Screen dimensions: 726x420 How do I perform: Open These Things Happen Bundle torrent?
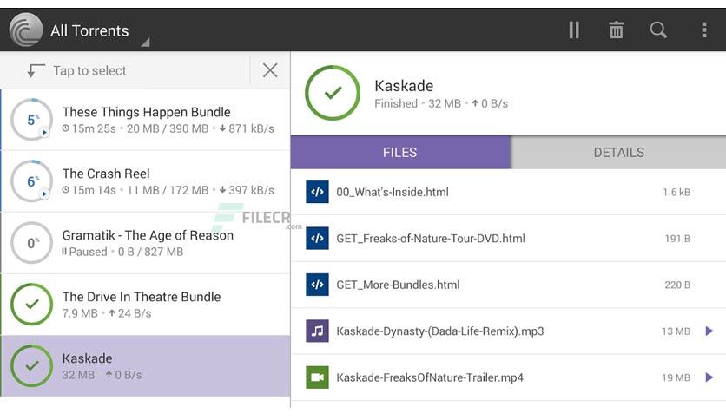coord(145,120)
